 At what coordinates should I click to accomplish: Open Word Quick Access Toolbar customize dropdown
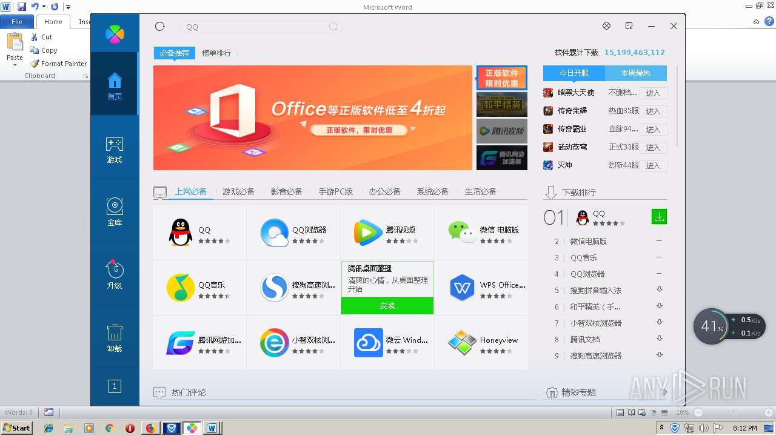pos(69,7)
